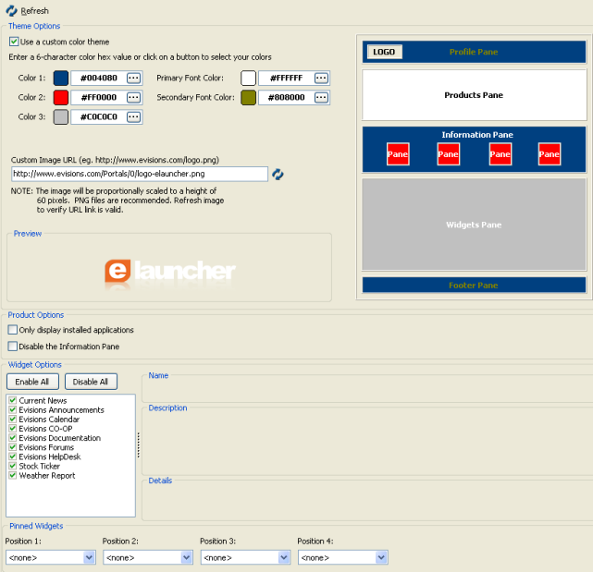Open the Position 3 dropdown
Image resolution: width=593 pixels, height=572 pixels.
[x=284, y=557]
